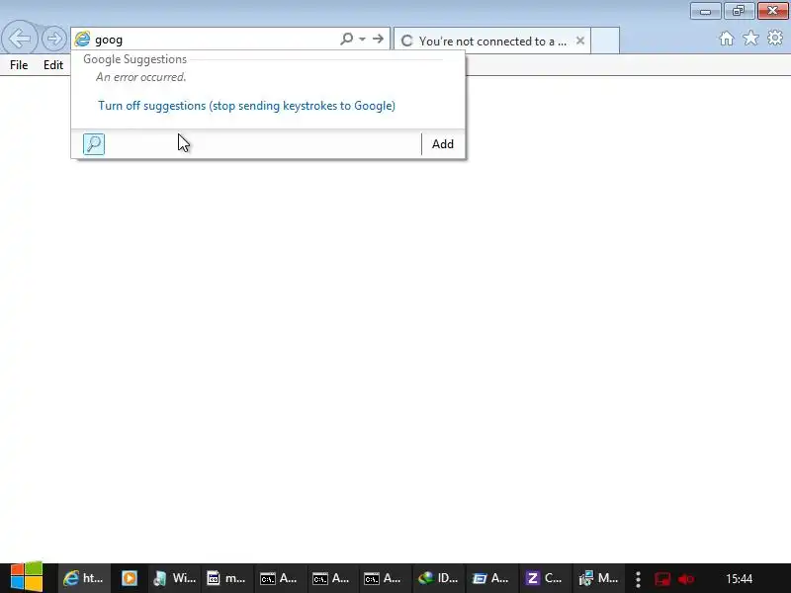The height and width of the screenshot is (593, 791).
Task: Open Tools via the gear icon
Action: click(x=775, y=38)
